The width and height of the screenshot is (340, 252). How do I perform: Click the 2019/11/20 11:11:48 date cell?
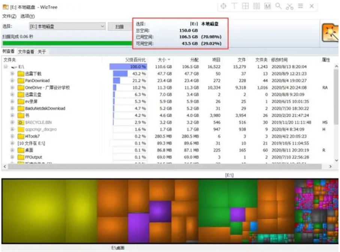291,122
